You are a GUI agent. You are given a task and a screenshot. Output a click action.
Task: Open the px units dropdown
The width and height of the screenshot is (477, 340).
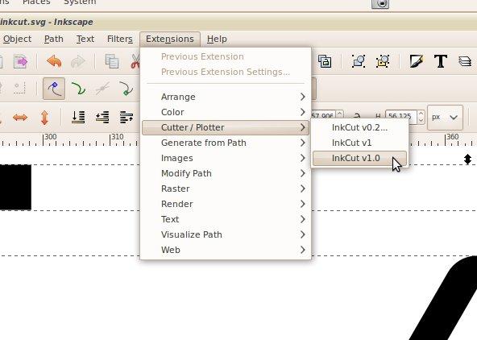pyautogui.click(x=445, y=118)
